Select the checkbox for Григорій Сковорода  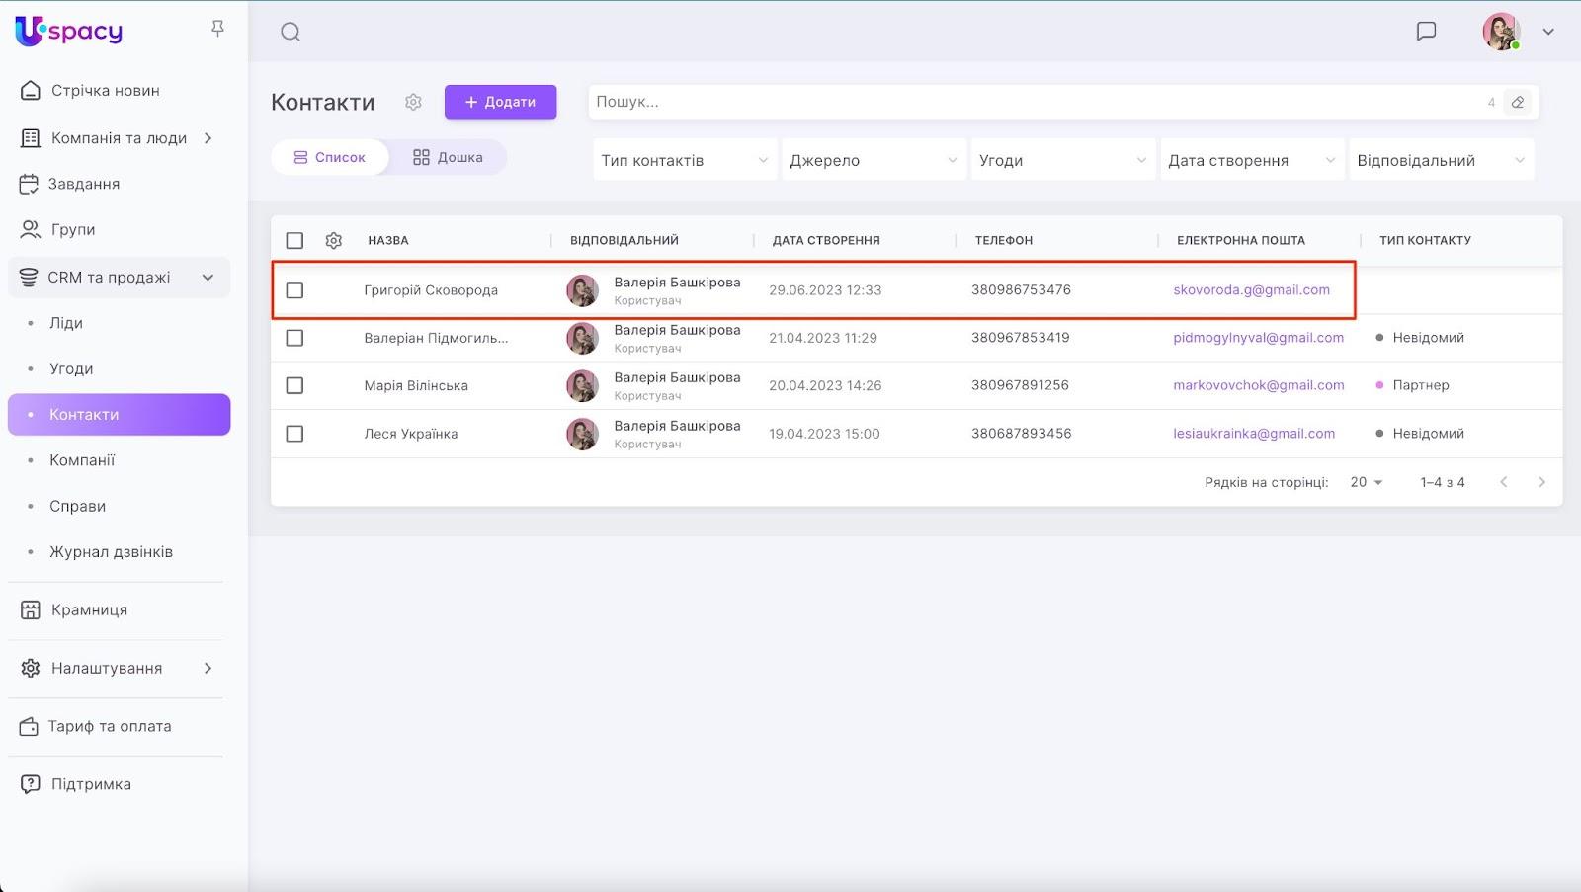[x=294, y=290]
